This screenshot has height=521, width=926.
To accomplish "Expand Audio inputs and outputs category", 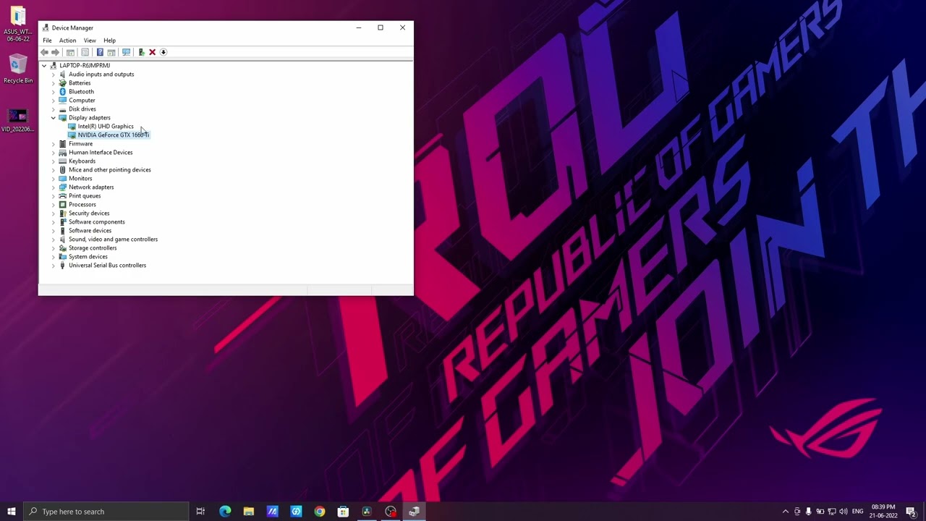I will (x=53, y=75).
